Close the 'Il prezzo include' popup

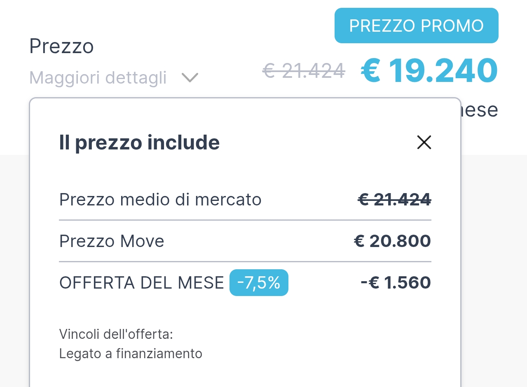424,142
